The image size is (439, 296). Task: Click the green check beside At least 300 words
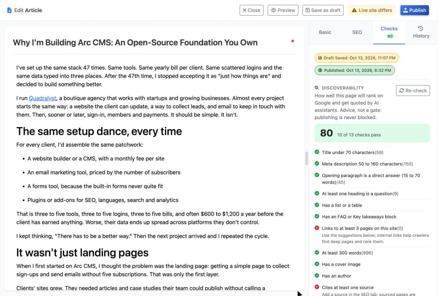317,252
